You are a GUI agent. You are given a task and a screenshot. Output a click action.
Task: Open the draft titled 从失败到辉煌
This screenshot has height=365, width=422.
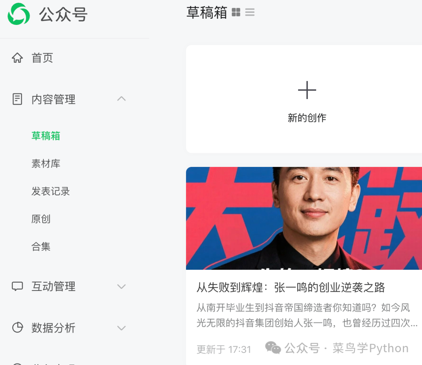tap(291, 287)
